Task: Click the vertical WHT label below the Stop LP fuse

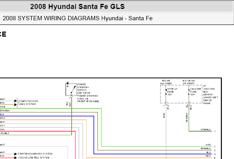Action: (x=164, y=115)
